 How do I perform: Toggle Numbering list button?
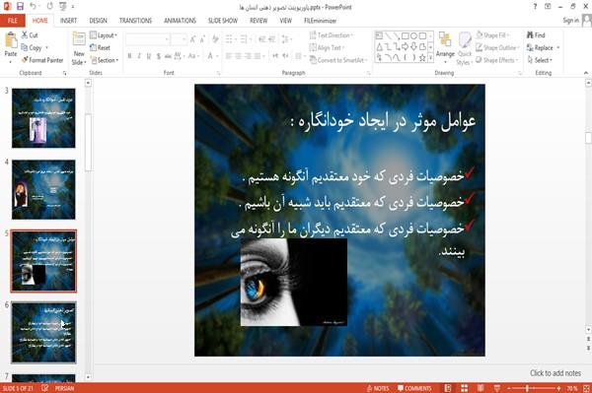pyautogui.click(x=244, y=39)
